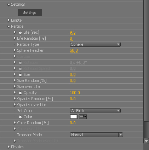This screenshot has width=149, height=150.
Task: Click the scrollbar down arrow
Action: [146, 141]
